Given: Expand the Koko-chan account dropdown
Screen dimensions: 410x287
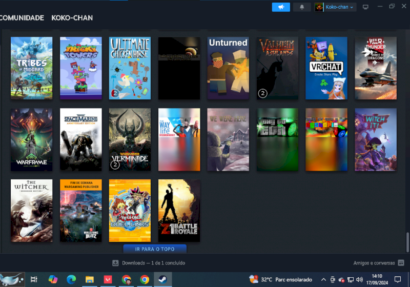Looking at the screenshot, I should pos(336,7).
